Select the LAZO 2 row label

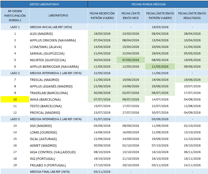[x=15, y=73]
